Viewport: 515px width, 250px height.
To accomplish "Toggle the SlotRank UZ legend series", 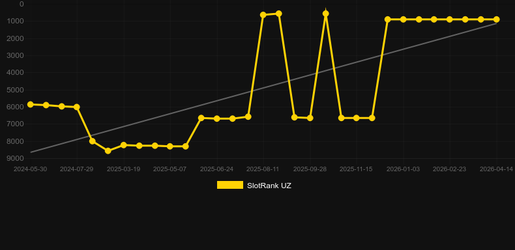I will coord(254,186).
